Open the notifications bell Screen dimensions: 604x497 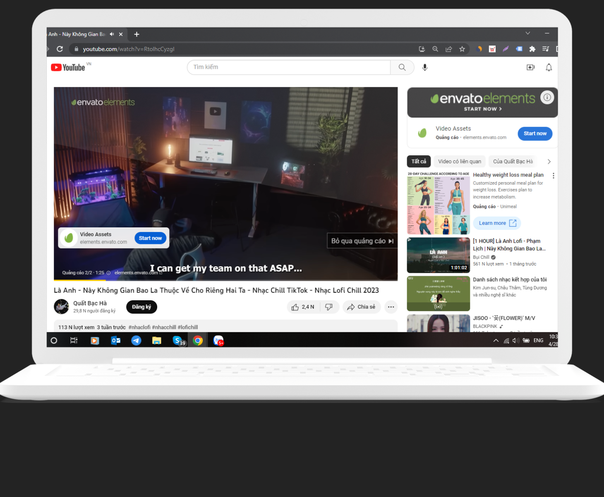click(549, 68)
